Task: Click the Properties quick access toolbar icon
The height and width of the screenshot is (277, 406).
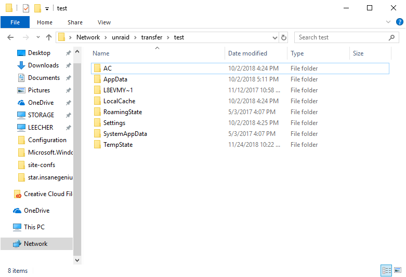Action: [x=26, y=8]
